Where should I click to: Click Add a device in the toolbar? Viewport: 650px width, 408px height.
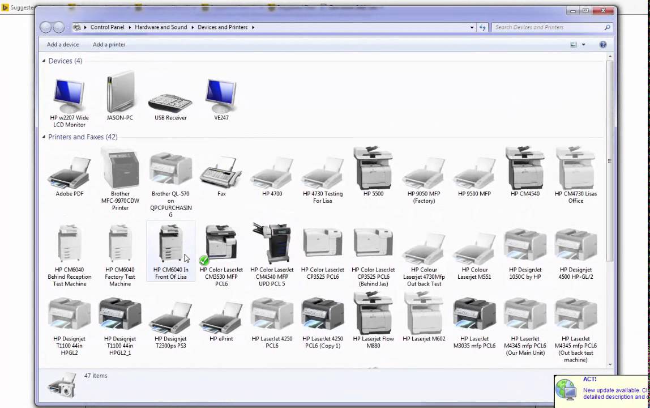(63, 44)
